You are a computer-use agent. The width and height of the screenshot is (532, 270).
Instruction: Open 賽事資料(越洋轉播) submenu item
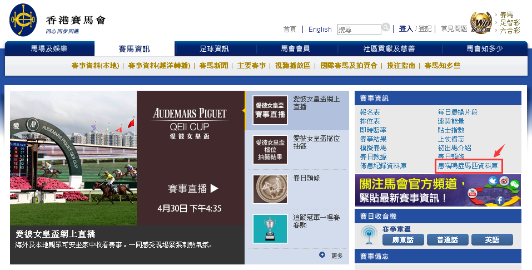pyautogui.click(x=159, y=66)
